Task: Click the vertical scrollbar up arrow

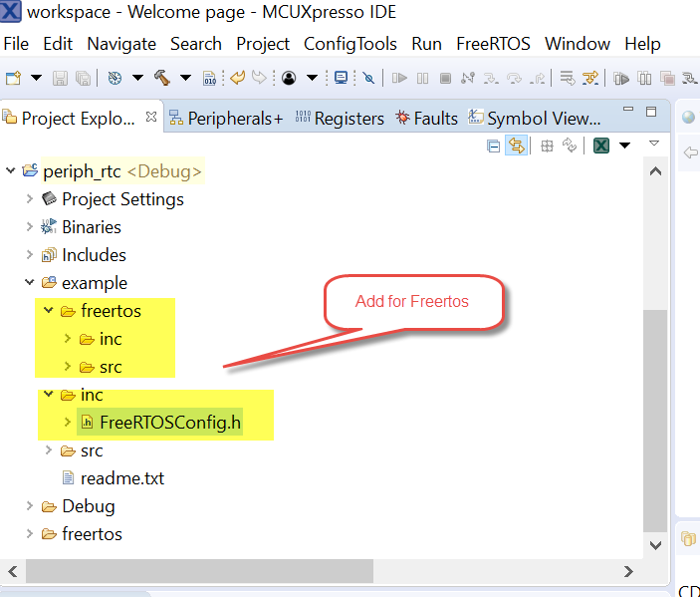Action: (655, 171)
